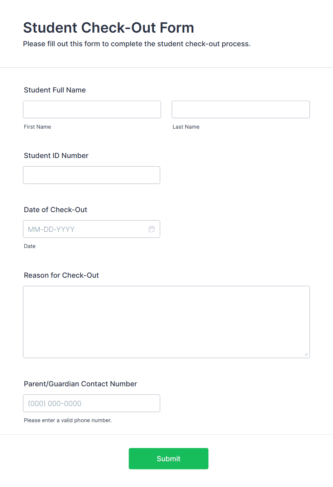Click the First Name sublabel

[37, 126]
